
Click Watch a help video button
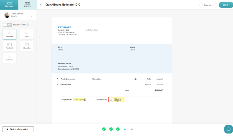tap(18, 129)
